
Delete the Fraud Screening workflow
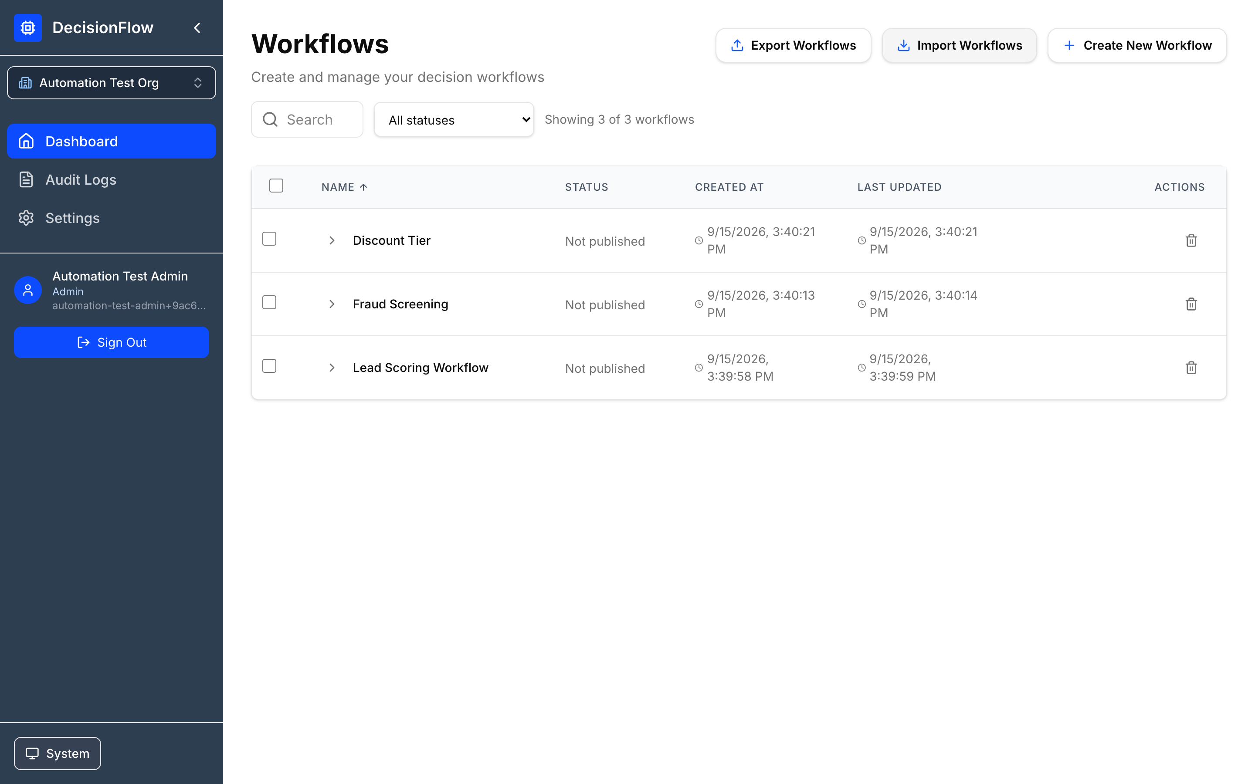click(1191, 304)
